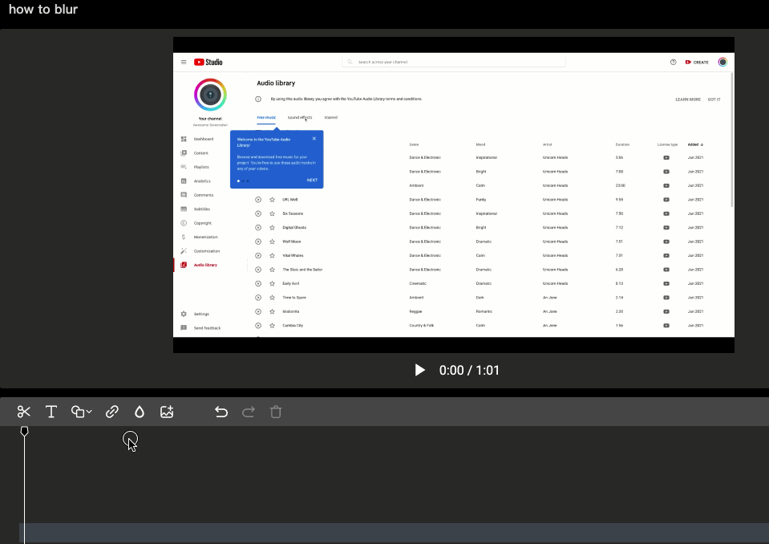Select the blur droplet tool
Viewport: 769px width, 544px height.
point(139,412)
